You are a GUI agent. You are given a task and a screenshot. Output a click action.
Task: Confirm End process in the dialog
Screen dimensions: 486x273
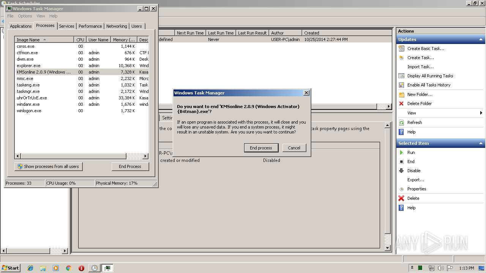(x=261, y=148)
